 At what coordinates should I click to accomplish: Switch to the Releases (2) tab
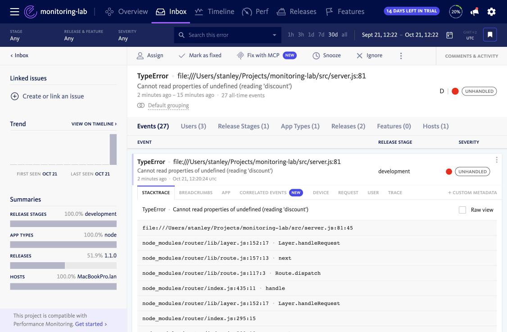pyautogui.click(x=348, y=126)
